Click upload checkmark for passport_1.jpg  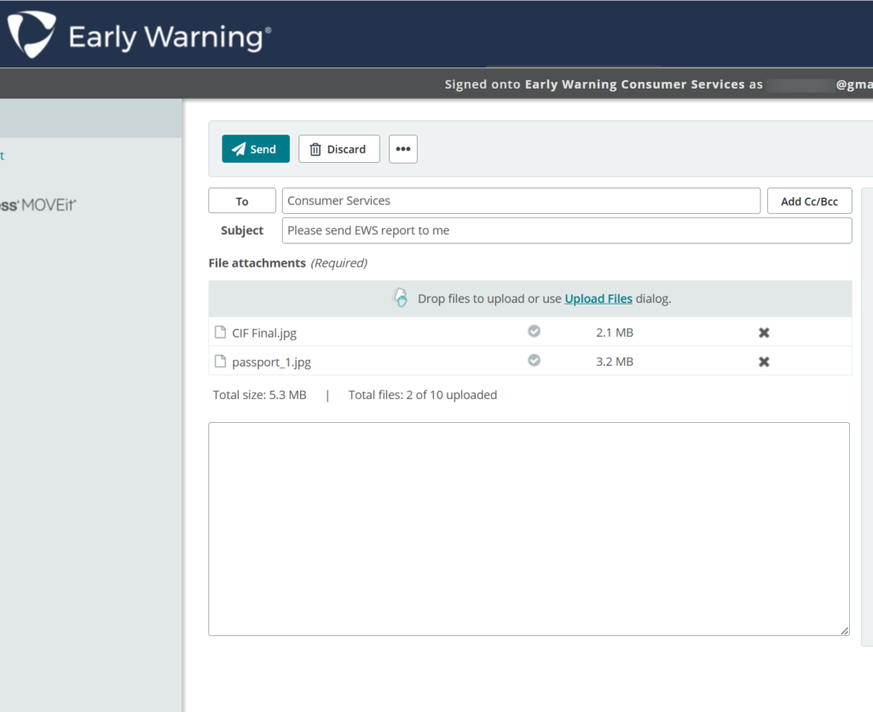(x=534, y=360)
